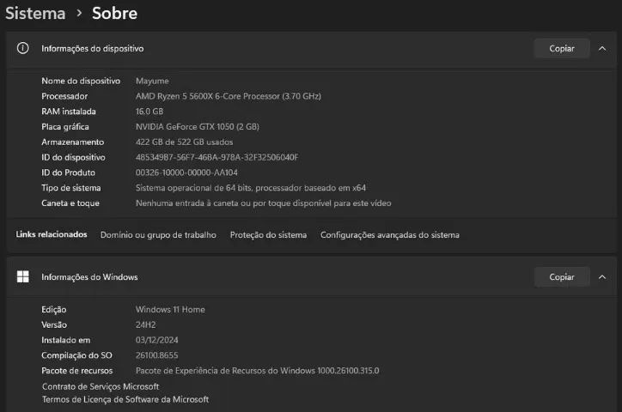622x412 pixels.
Task: Select the Windows 11 Home edition text
Action: [x=170, y=309]
